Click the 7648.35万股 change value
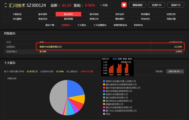The image size is (189, 120). click(x=87, y=71)
